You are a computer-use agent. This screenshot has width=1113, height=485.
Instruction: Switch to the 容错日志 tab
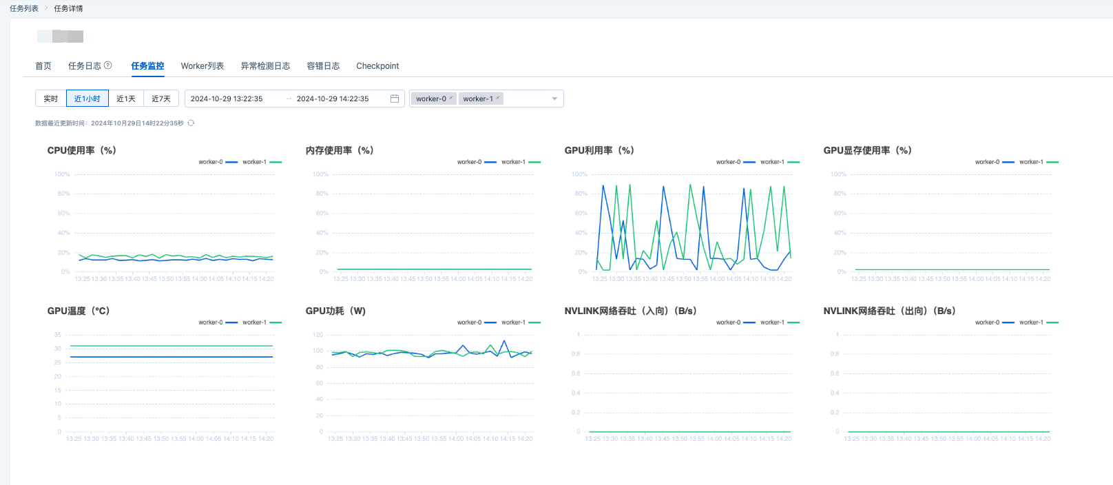[324, 66]
